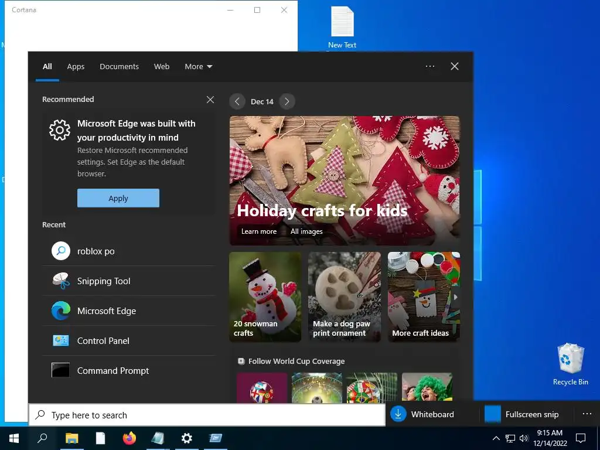The width and height of the screenshot is (600, 450).
Task: Maximize the Cortana window
Action: tap(257, 10)
